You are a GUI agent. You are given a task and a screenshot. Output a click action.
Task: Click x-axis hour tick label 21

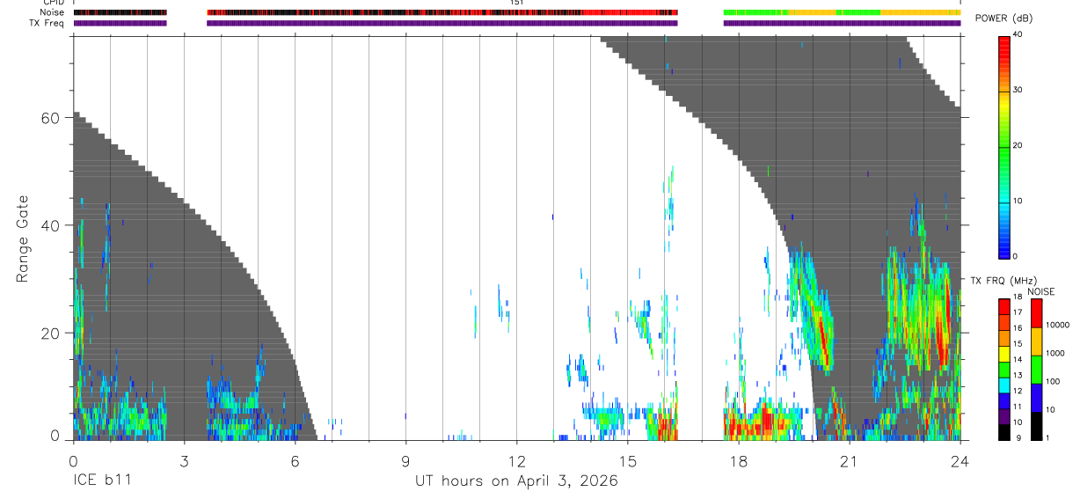pos(849,461)
